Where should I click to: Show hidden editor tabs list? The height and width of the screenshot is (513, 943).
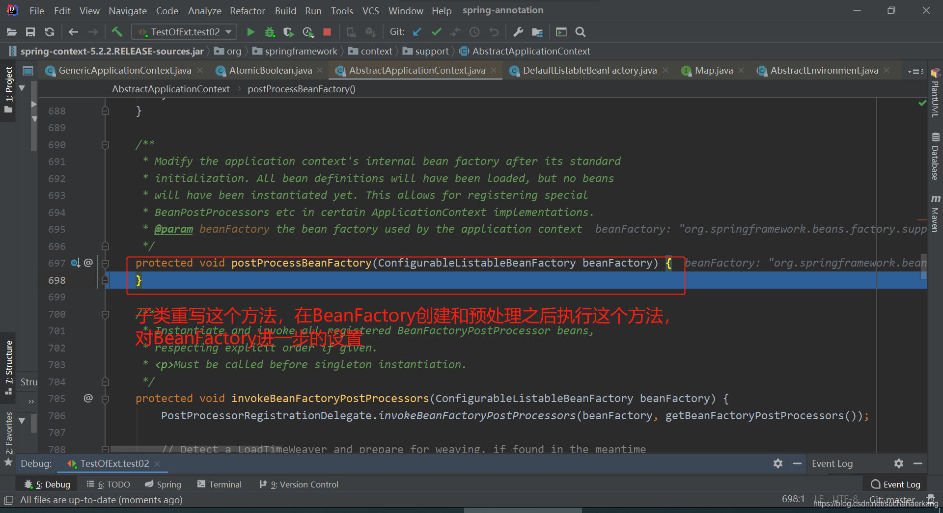[x=916, y=71]
